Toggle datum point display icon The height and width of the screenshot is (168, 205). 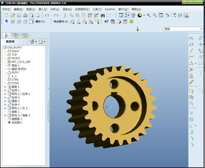[x=85, y=22]
